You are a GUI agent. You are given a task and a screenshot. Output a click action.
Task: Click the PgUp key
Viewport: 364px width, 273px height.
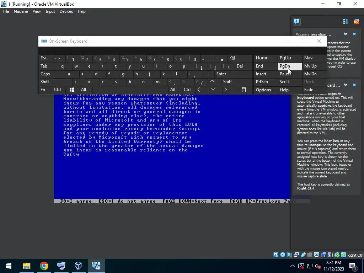point(289,58)
